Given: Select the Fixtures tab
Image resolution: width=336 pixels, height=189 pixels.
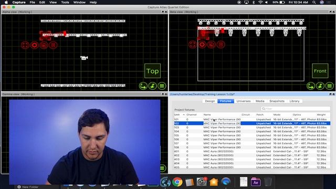Looking at the screenshot, I should [226, 101].
